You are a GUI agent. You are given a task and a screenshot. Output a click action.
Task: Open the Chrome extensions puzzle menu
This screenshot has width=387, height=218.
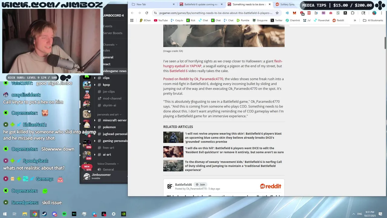point(353,13)
